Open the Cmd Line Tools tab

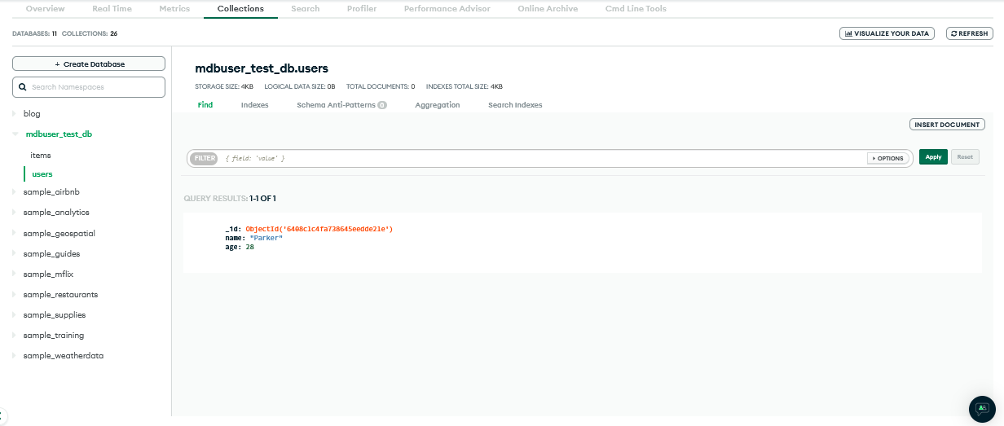coord(636,9)
